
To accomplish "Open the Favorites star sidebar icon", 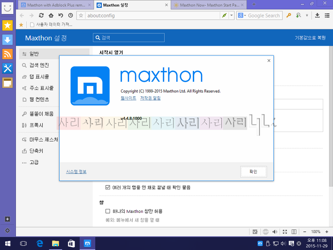I will (x=8, y=25).
